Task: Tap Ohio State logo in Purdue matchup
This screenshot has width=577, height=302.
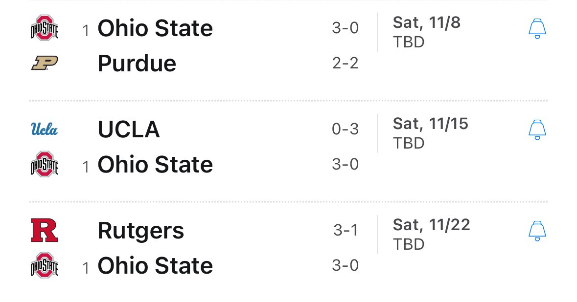Action: coord(45,28)
